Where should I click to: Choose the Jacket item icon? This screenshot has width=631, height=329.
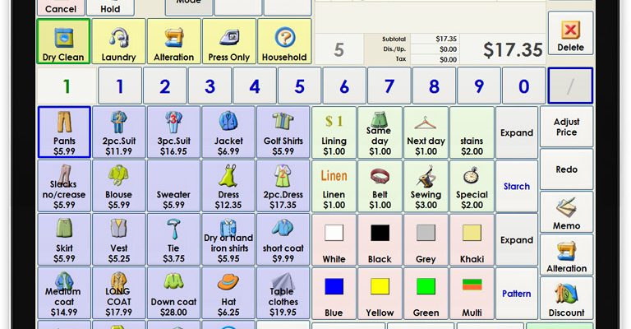228,123
